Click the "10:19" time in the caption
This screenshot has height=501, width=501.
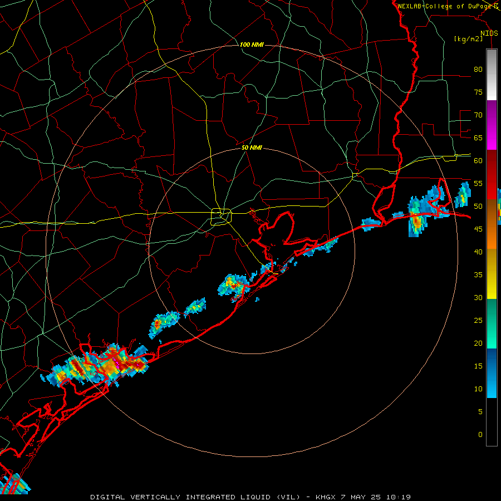click(x=399, y=497)
